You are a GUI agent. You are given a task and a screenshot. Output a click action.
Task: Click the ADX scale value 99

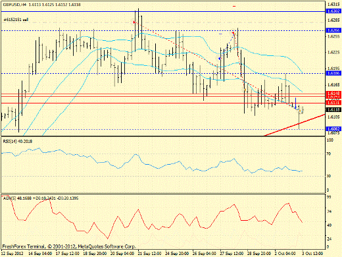pyautogui.click(x=329, y=197)
